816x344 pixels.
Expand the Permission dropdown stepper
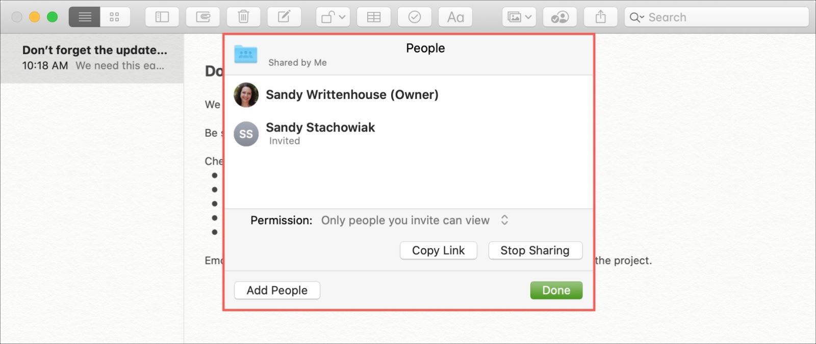(x=504, y=220)
